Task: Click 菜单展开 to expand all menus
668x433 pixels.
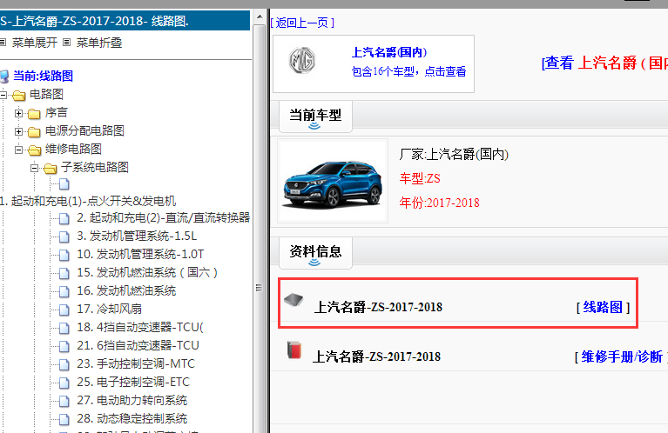Action: (34, 43)
